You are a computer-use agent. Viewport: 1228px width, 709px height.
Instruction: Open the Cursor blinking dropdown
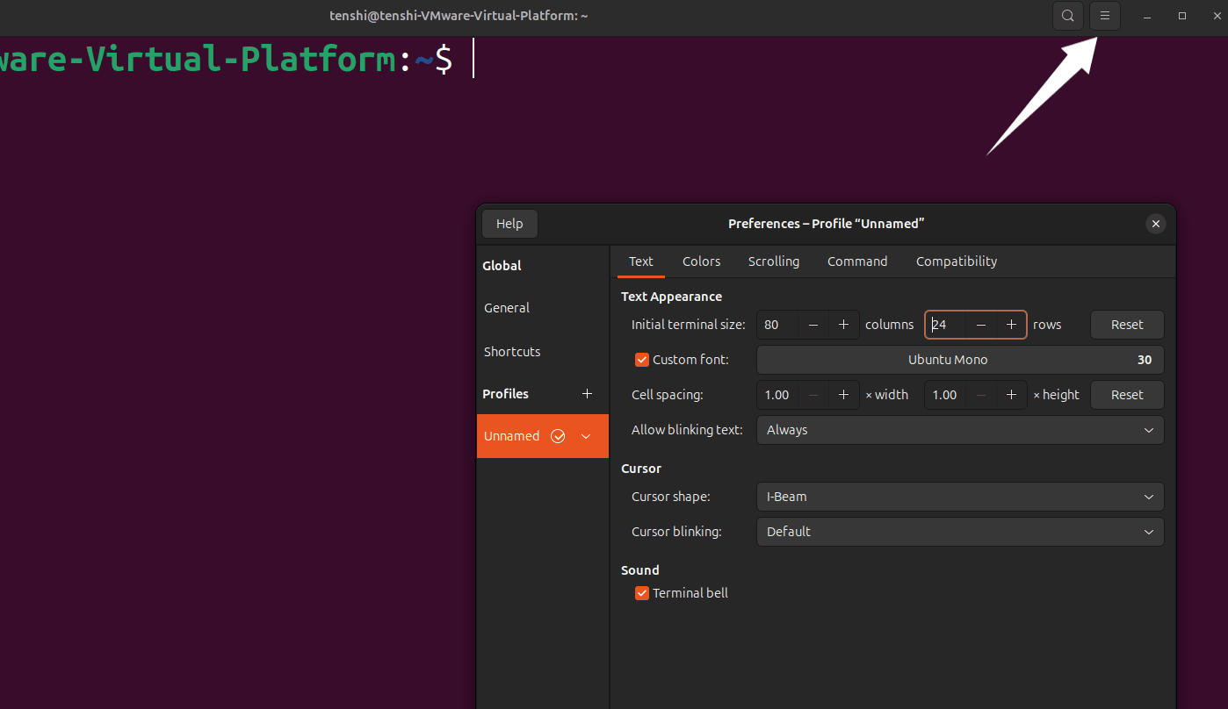(959, 532)
